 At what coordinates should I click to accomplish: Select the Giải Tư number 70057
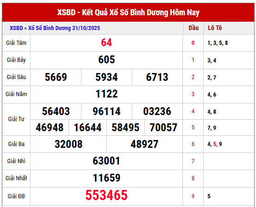click(x=163, y=128)
